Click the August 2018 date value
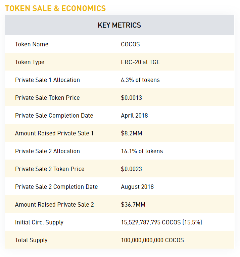 coord(137,187)
